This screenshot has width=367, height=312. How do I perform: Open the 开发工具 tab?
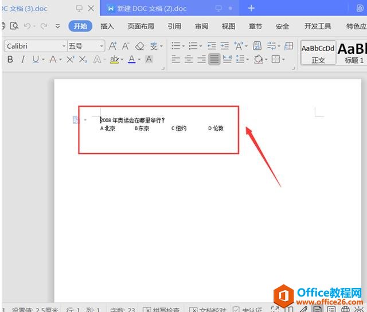pyautogui.click(x=318, y=26)
